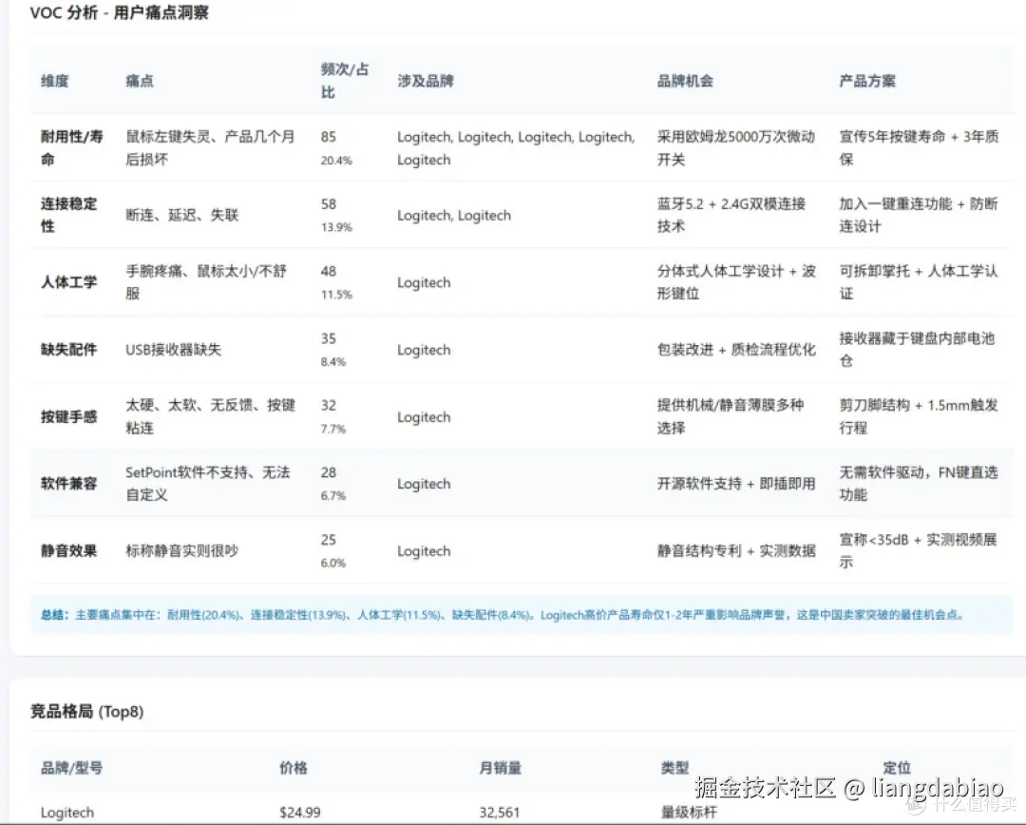Select the '连接稳定性' dimension cell
This screenshot has width=1026, height=825.
point(68,215)
